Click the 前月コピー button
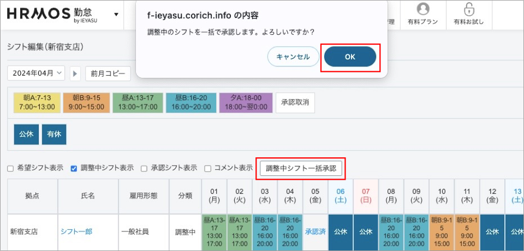The image size is (524, 251). [x=108, y=74]
